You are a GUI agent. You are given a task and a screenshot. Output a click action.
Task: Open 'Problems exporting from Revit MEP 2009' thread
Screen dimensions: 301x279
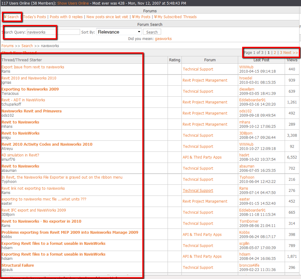(x=70, y=232)
